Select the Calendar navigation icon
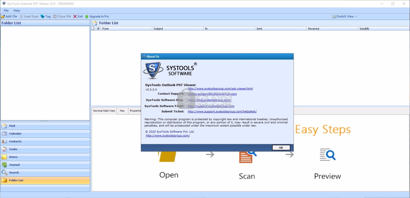Image resolution: width=410 pixels, height=198 pixels. [x=4, y=134]
